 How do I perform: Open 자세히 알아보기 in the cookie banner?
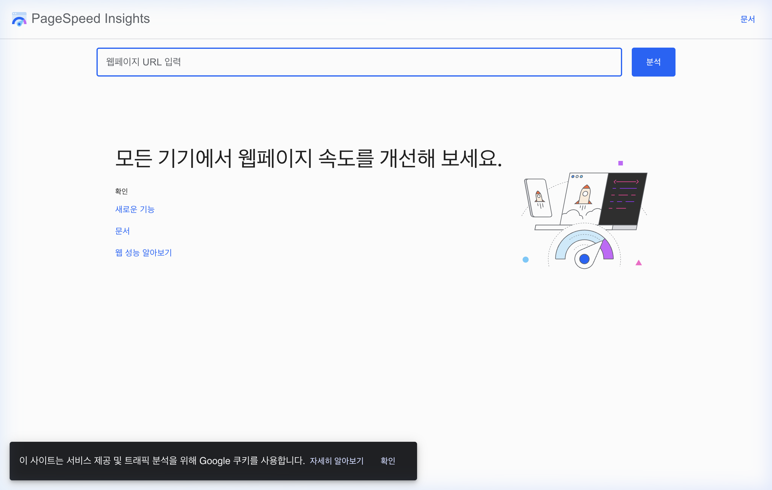point(337,461)
